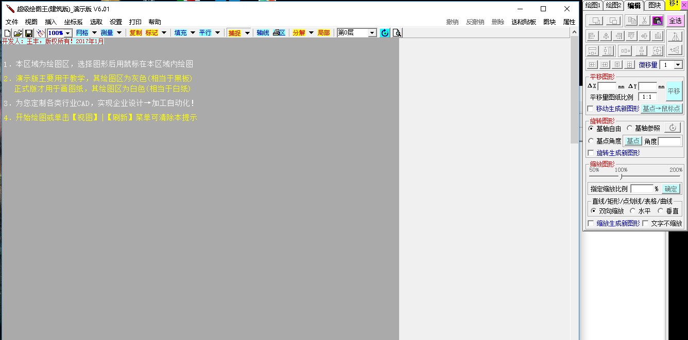Click the purple paste clipboard icon
This screenshot has width=688, height=340.
(x=657, y=21)
